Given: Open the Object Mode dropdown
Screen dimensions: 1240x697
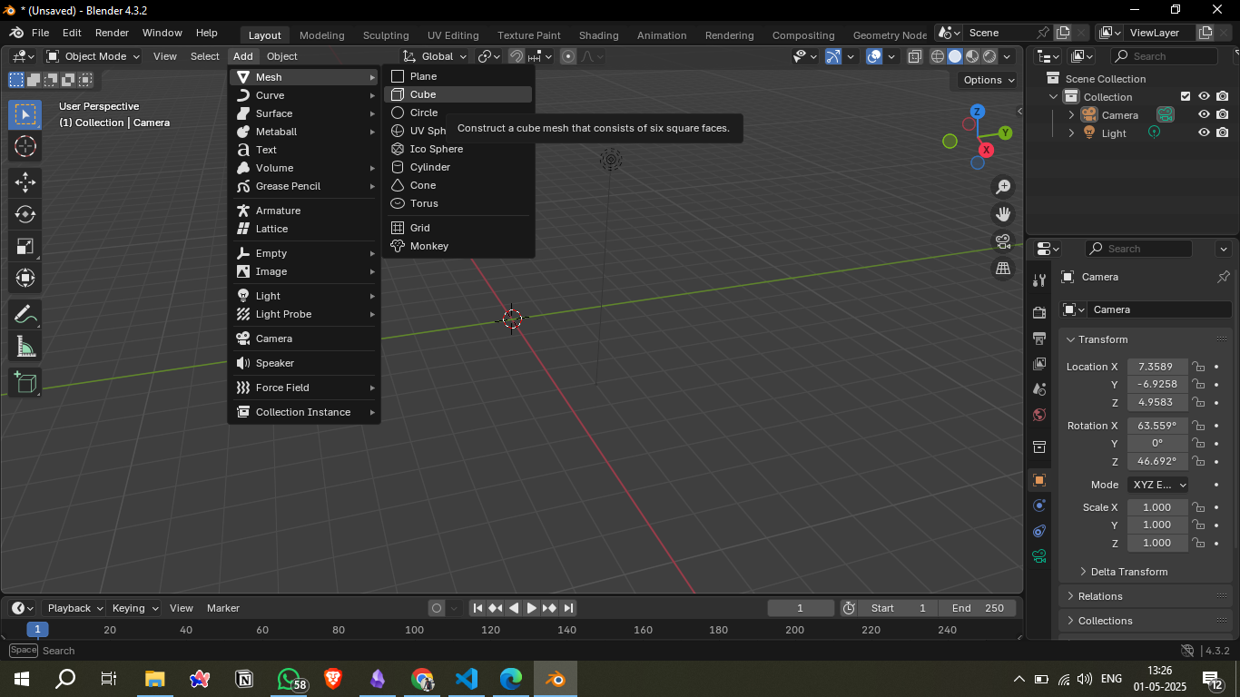Looking at the screenshot, I should click(93, 56).
